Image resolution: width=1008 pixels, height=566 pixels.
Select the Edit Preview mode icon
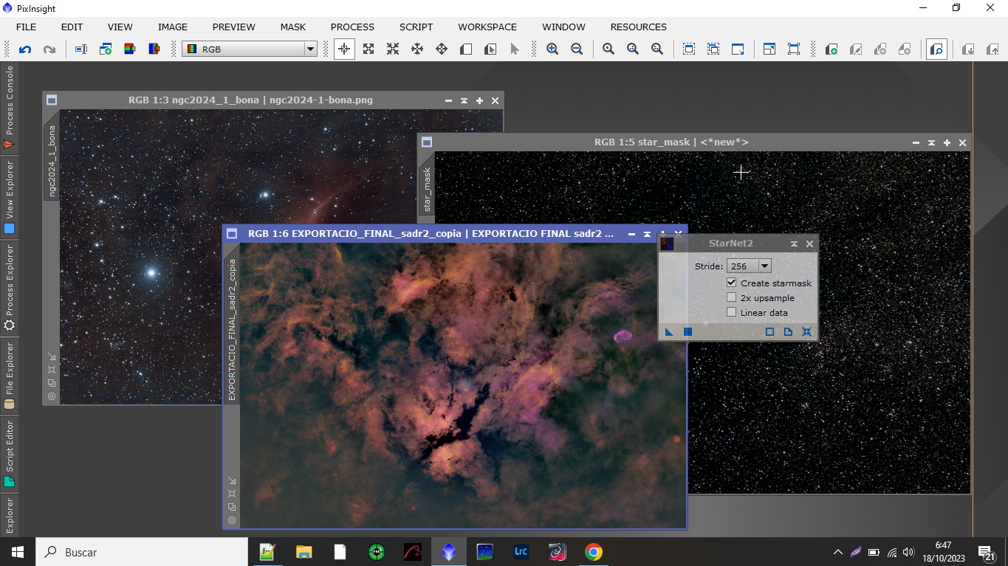coord(490,49)
